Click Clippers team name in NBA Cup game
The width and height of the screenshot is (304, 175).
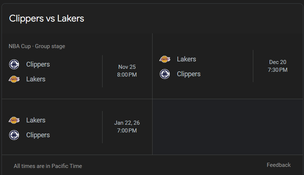38,64
